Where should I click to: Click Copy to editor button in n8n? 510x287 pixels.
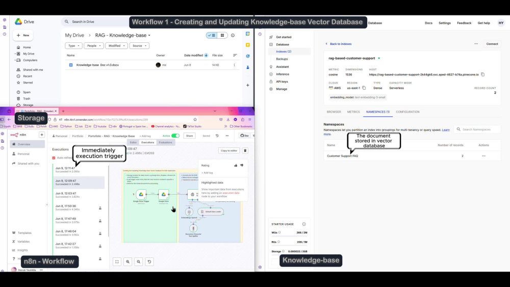pos(229,151)
